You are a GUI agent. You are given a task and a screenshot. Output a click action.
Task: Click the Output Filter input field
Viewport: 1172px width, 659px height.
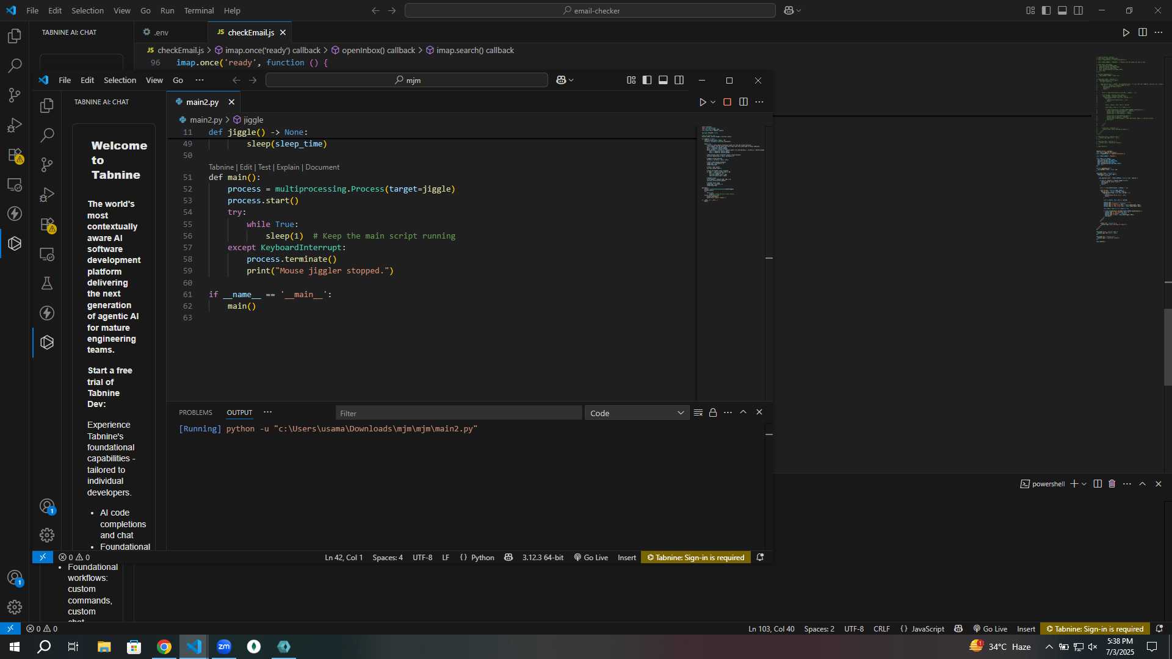(x=458, y=413)
